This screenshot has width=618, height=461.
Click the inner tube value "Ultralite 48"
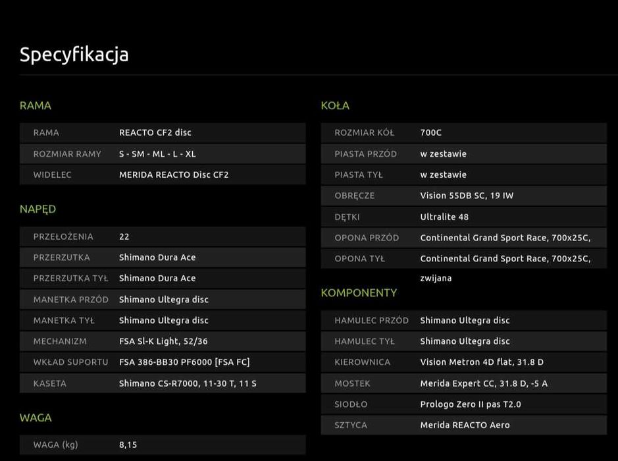[444, 217]
